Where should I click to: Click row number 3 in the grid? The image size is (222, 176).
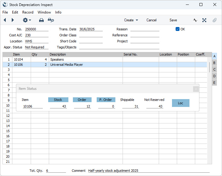(x=8, y=70)
